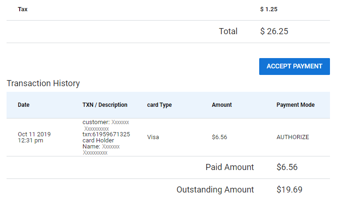Select the Tax row label

click(22, 9)
